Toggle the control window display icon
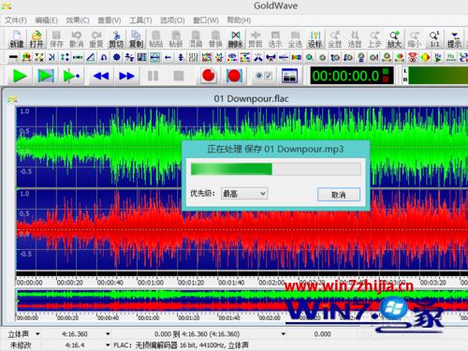 289,76
